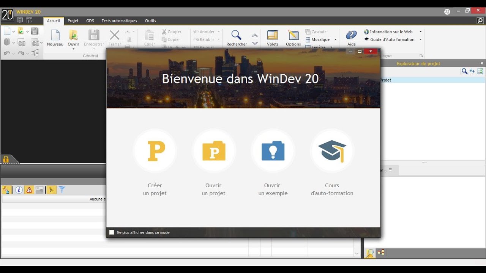Switch to the Accueil ribbon tab

tap(54, 21)
